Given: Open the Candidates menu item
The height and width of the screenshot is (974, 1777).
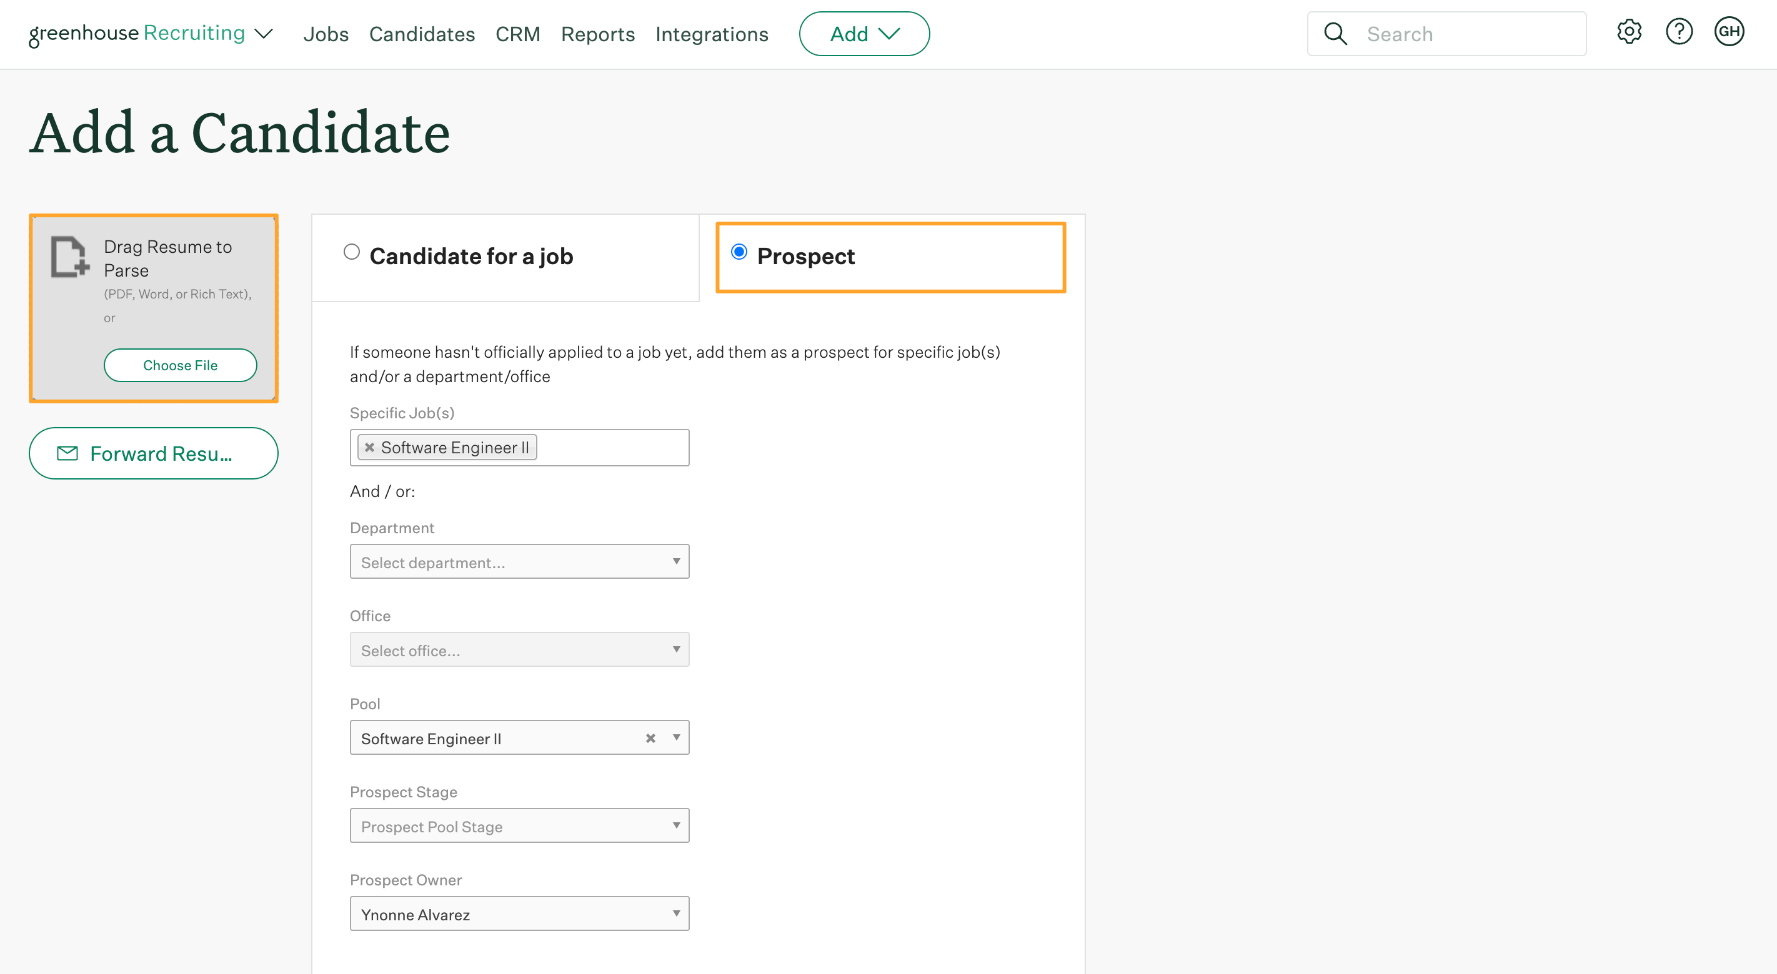Looking at the screenshot, I should 422,34.
